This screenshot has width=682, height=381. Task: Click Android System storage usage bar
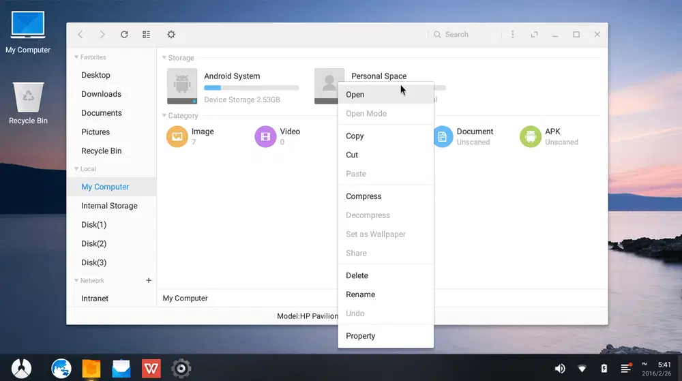252,88
